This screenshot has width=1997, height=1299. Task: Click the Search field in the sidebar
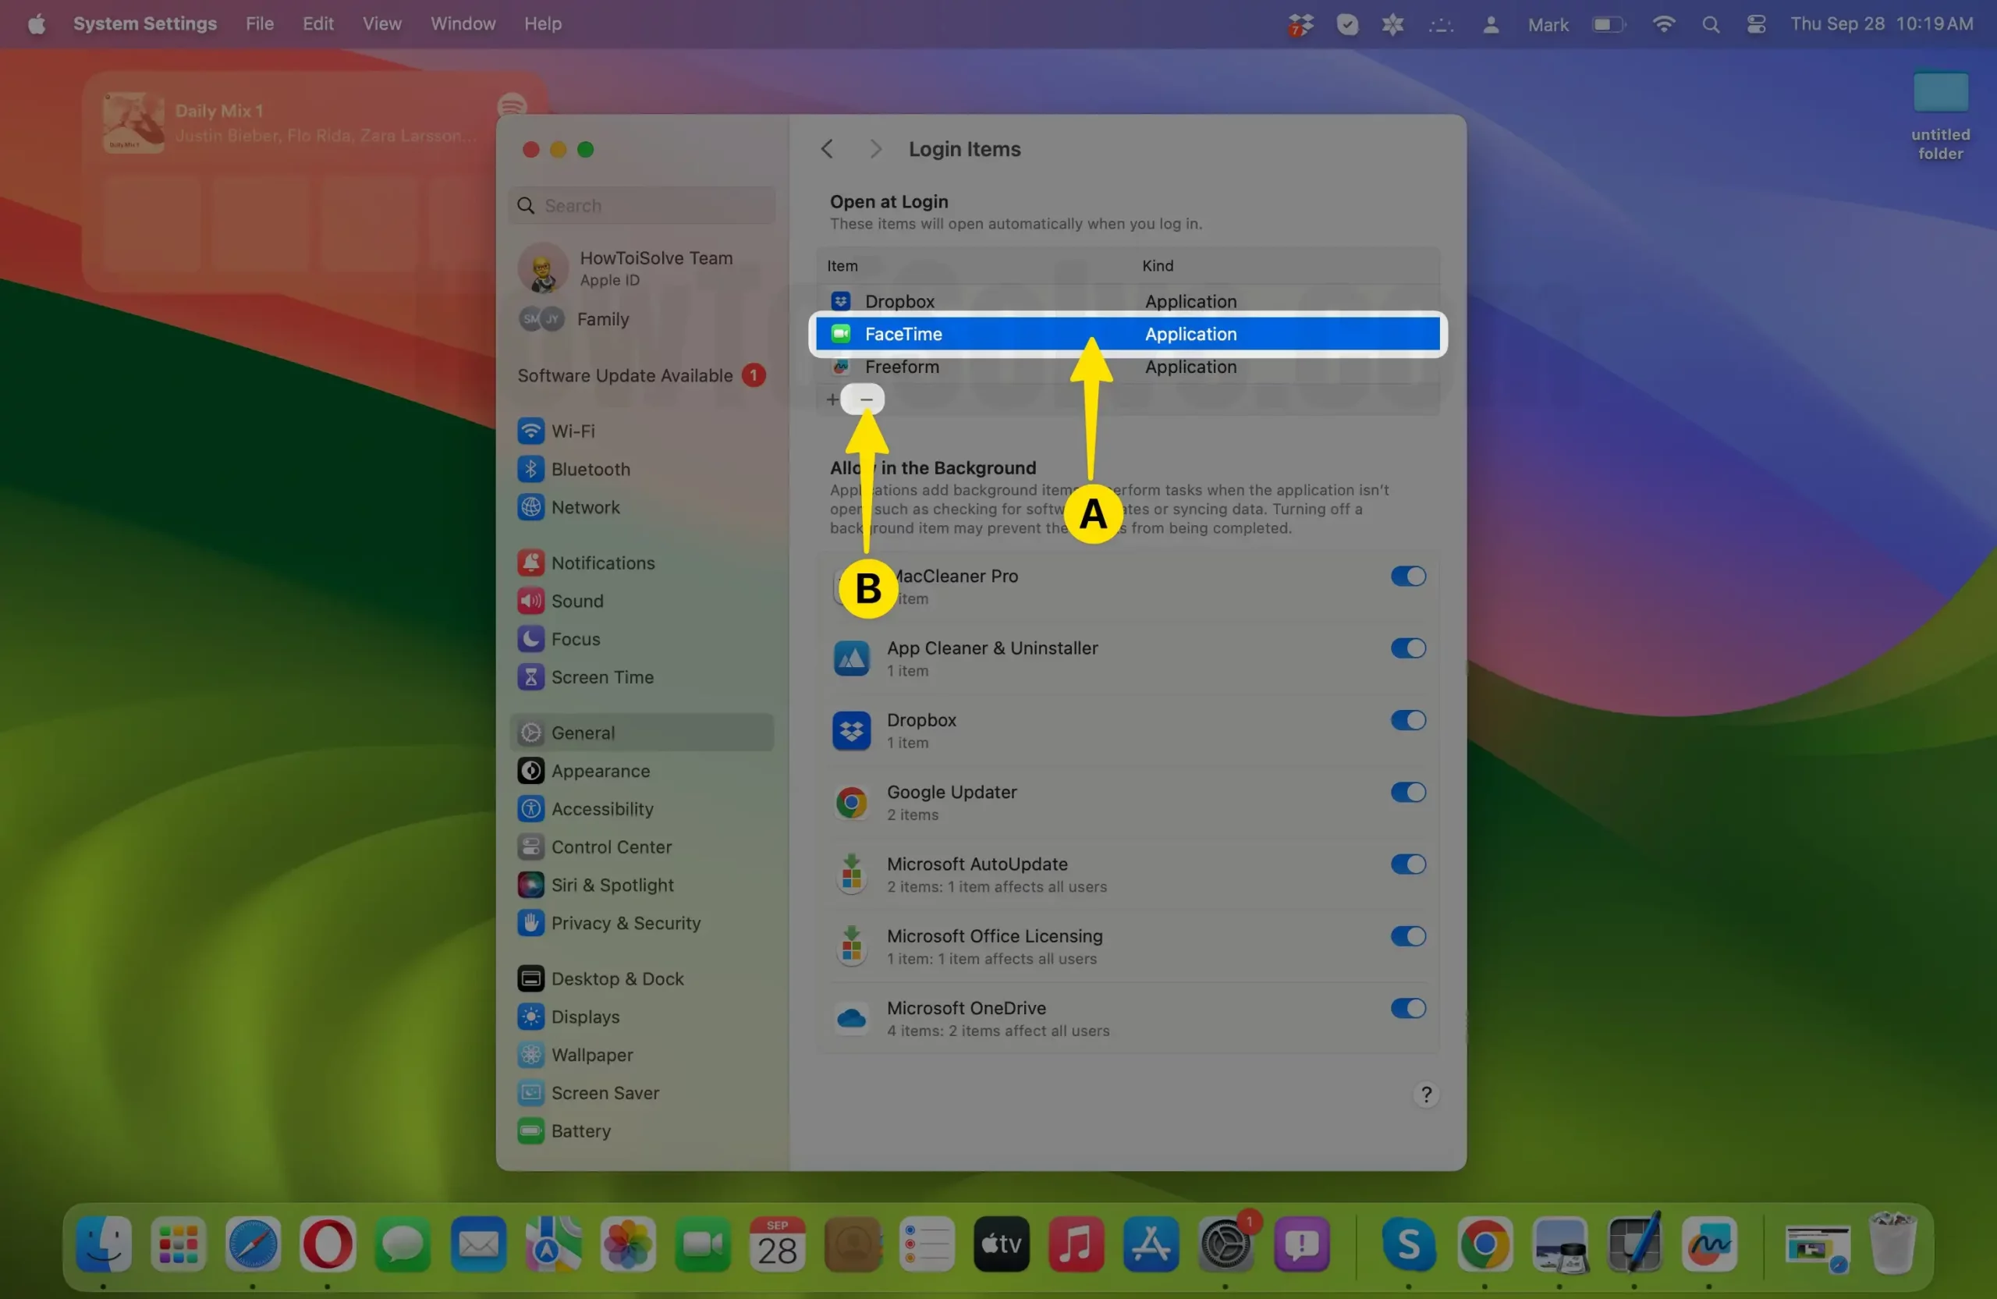642,206
